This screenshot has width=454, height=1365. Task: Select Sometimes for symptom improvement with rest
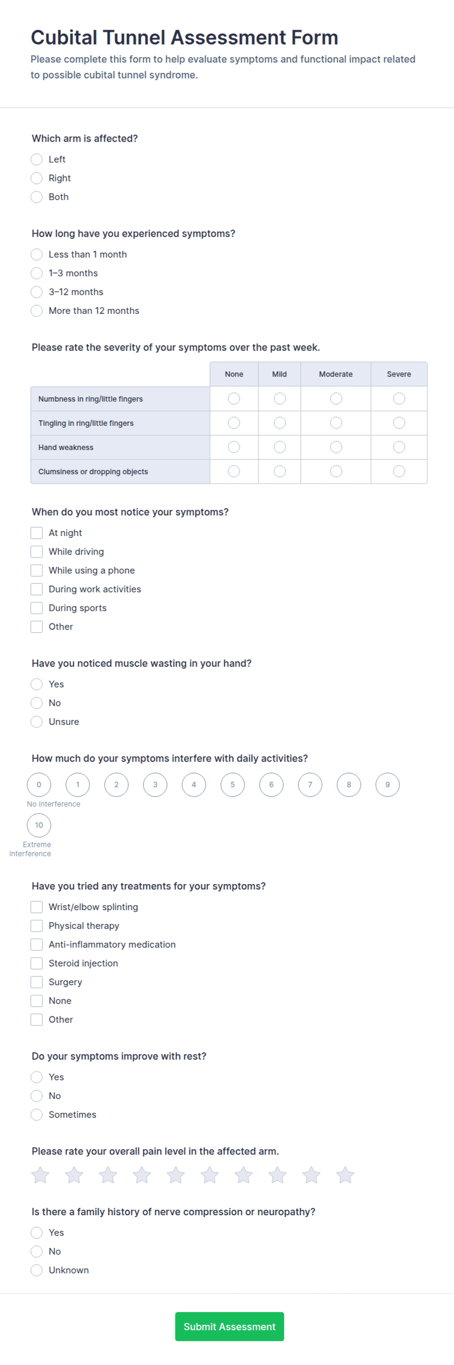click(x=37, y=1115)
